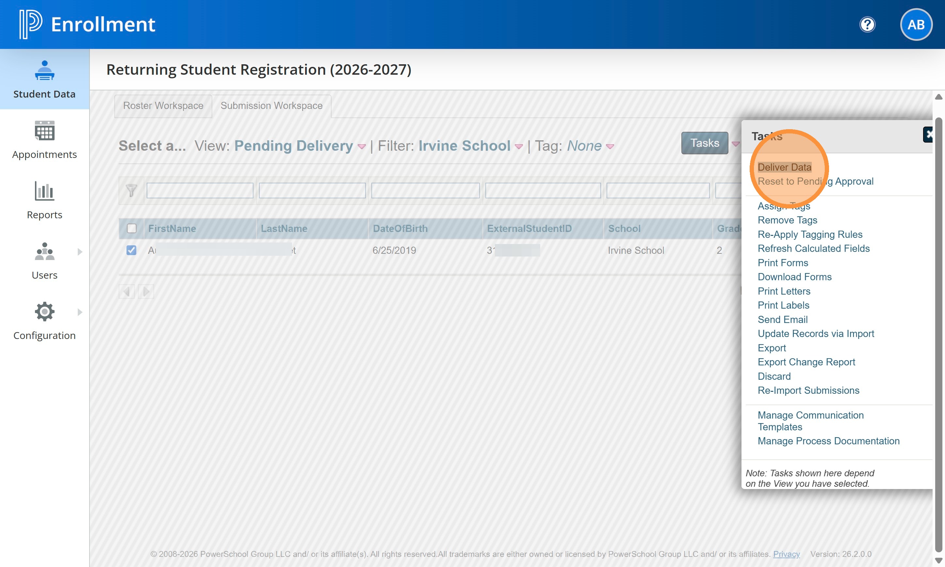Viewport: 945px width, 567px height.
Task: Uncheck the Irvine School student row
Action: pyautogui.click(x=131, y=250)
